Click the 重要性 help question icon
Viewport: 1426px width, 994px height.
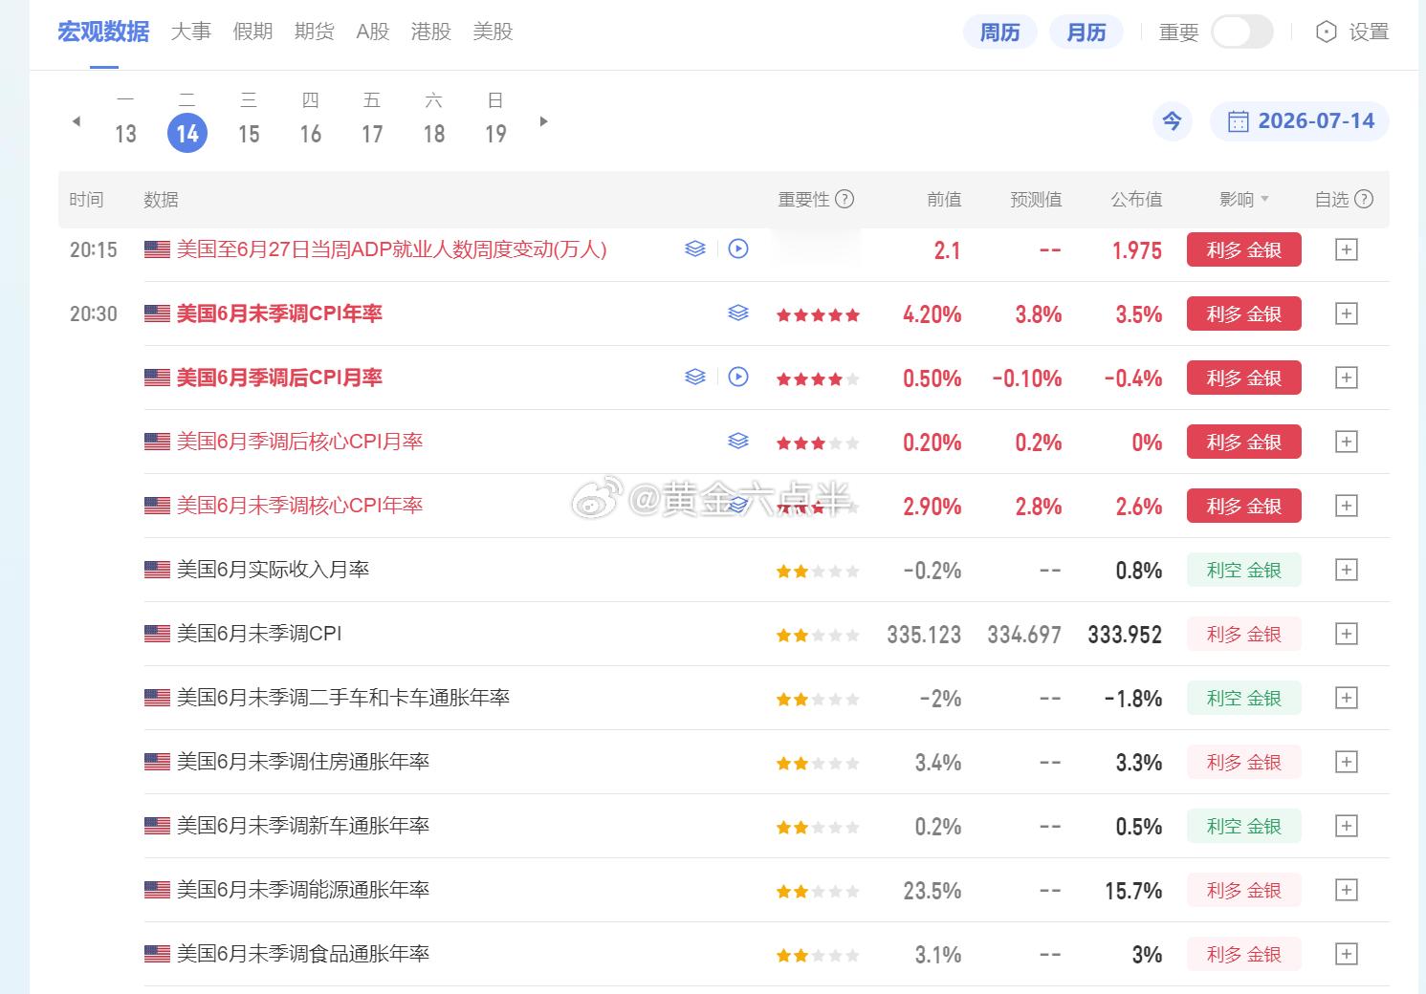pyautogui.click(x=845, y=199)
